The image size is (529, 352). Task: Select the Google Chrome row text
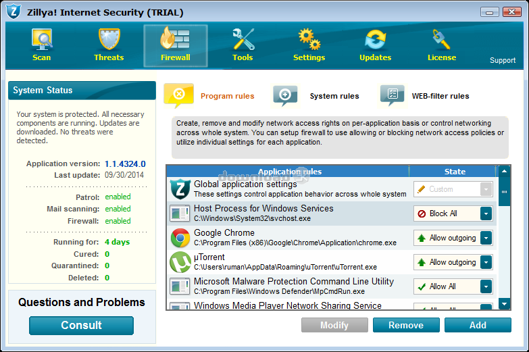295,238
